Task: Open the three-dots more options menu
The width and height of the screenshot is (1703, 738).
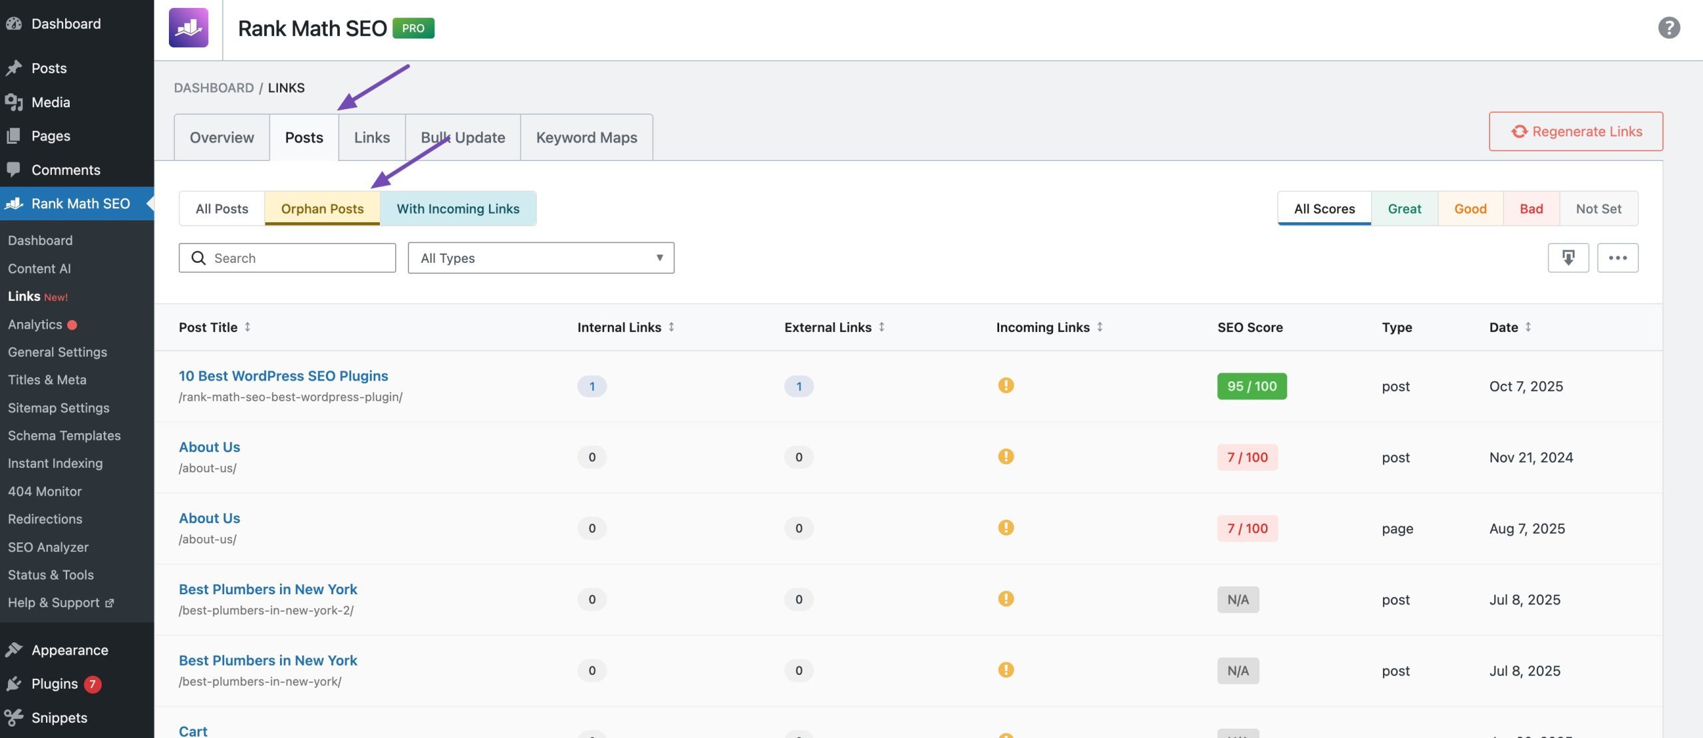Action: pyautogui.click(x=1617, y=258)
